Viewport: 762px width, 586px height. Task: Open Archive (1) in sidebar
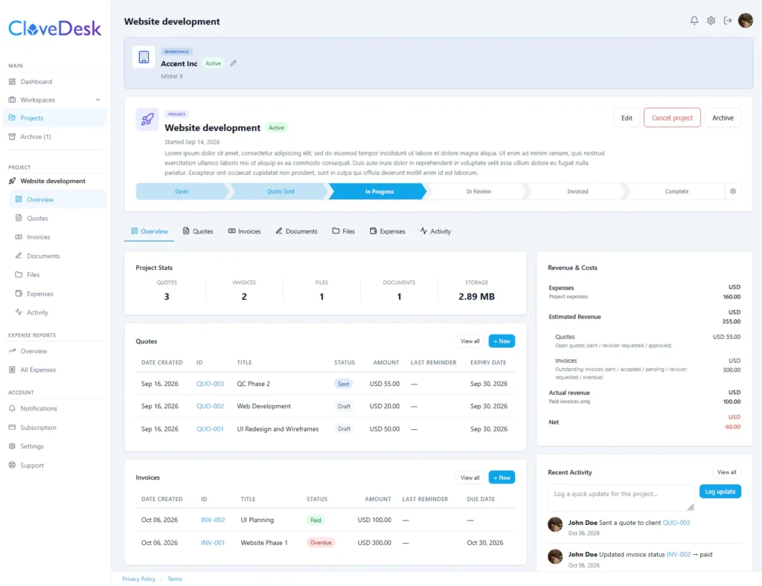pos(55,137)
